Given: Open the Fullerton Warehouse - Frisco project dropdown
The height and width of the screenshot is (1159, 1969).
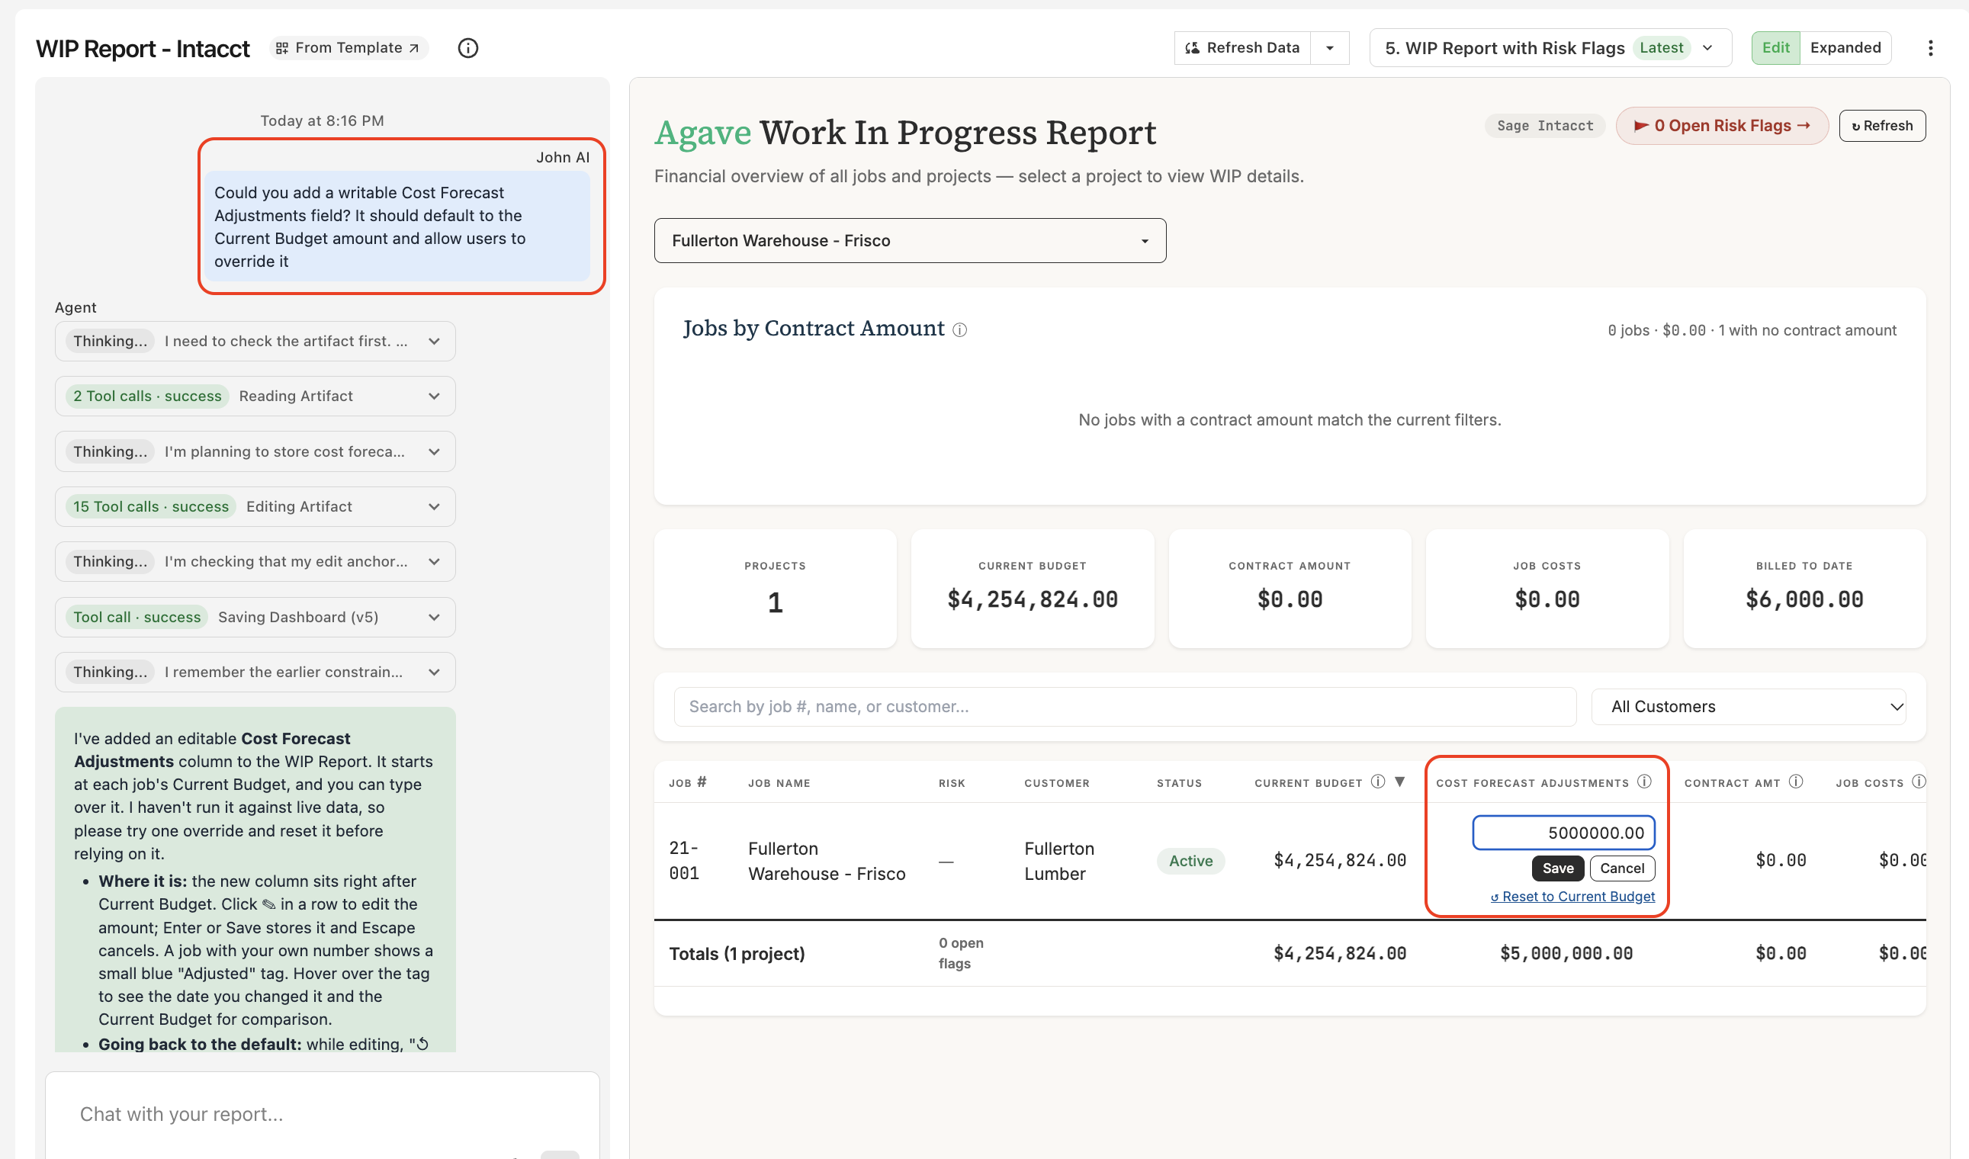Looking at the screenshot, I should point(911,240).
